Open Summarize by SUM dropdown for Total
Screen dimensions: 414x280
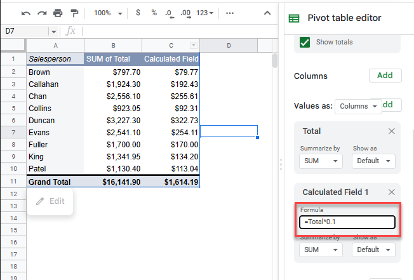coord(321,161)
